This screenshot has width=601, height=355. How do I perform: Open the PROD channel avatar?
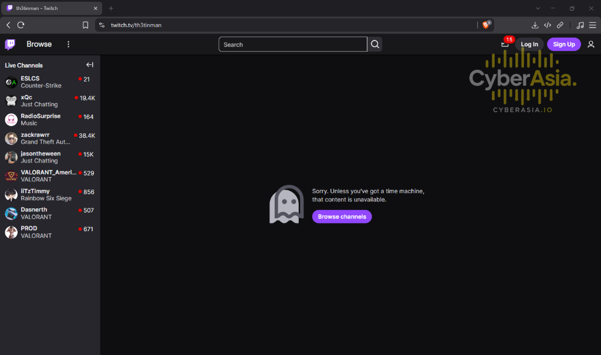[x=11, y=232]
